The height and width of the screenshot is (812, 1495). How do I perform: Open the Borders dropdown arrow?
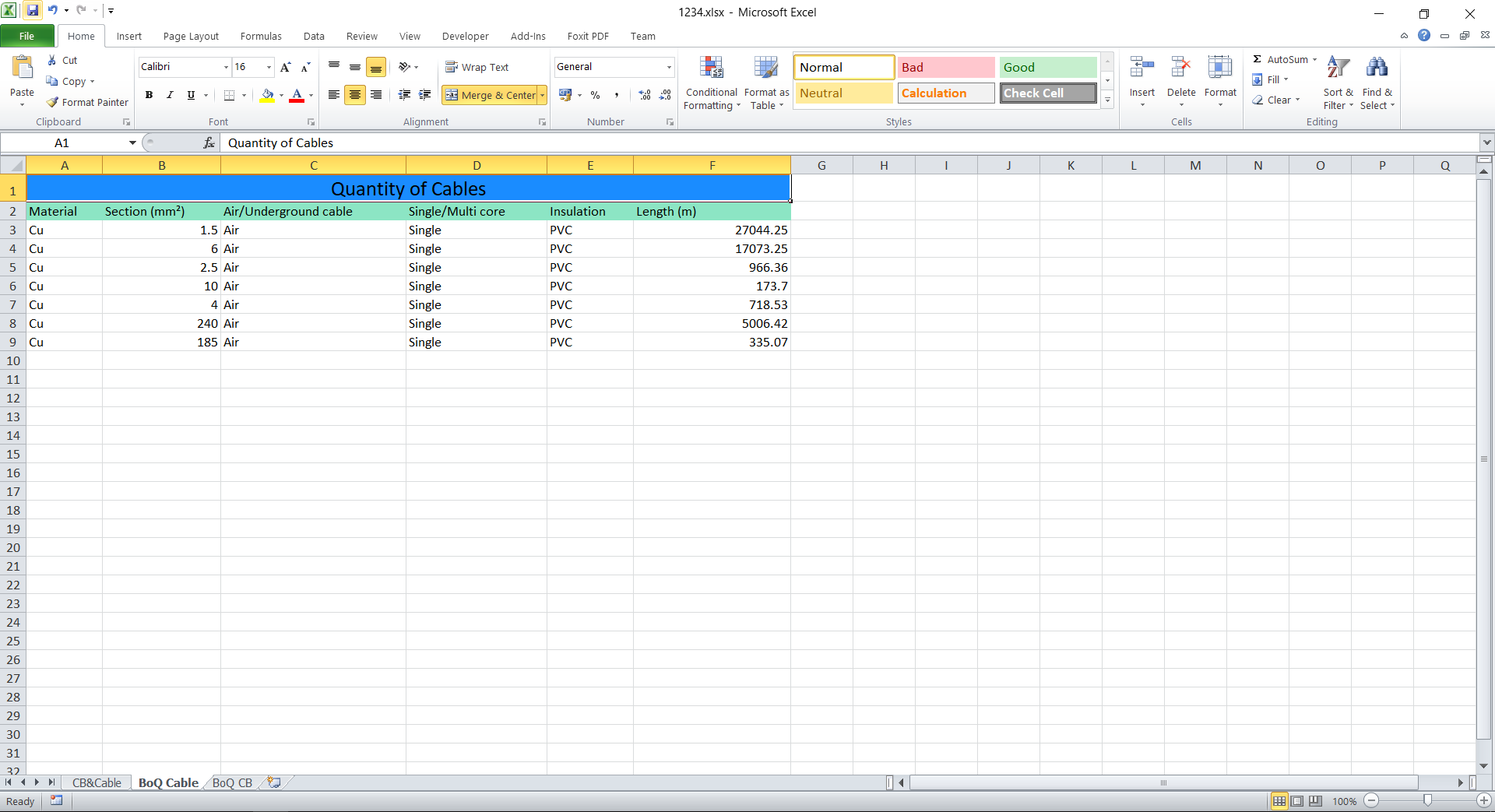244,95
